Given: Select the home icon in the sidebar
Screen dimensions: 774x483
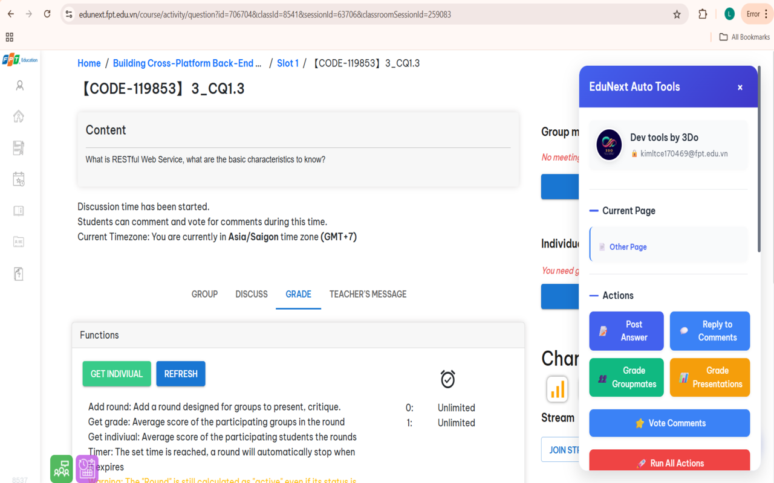Looking at the screenshot, I should click(x=19, y=116).
